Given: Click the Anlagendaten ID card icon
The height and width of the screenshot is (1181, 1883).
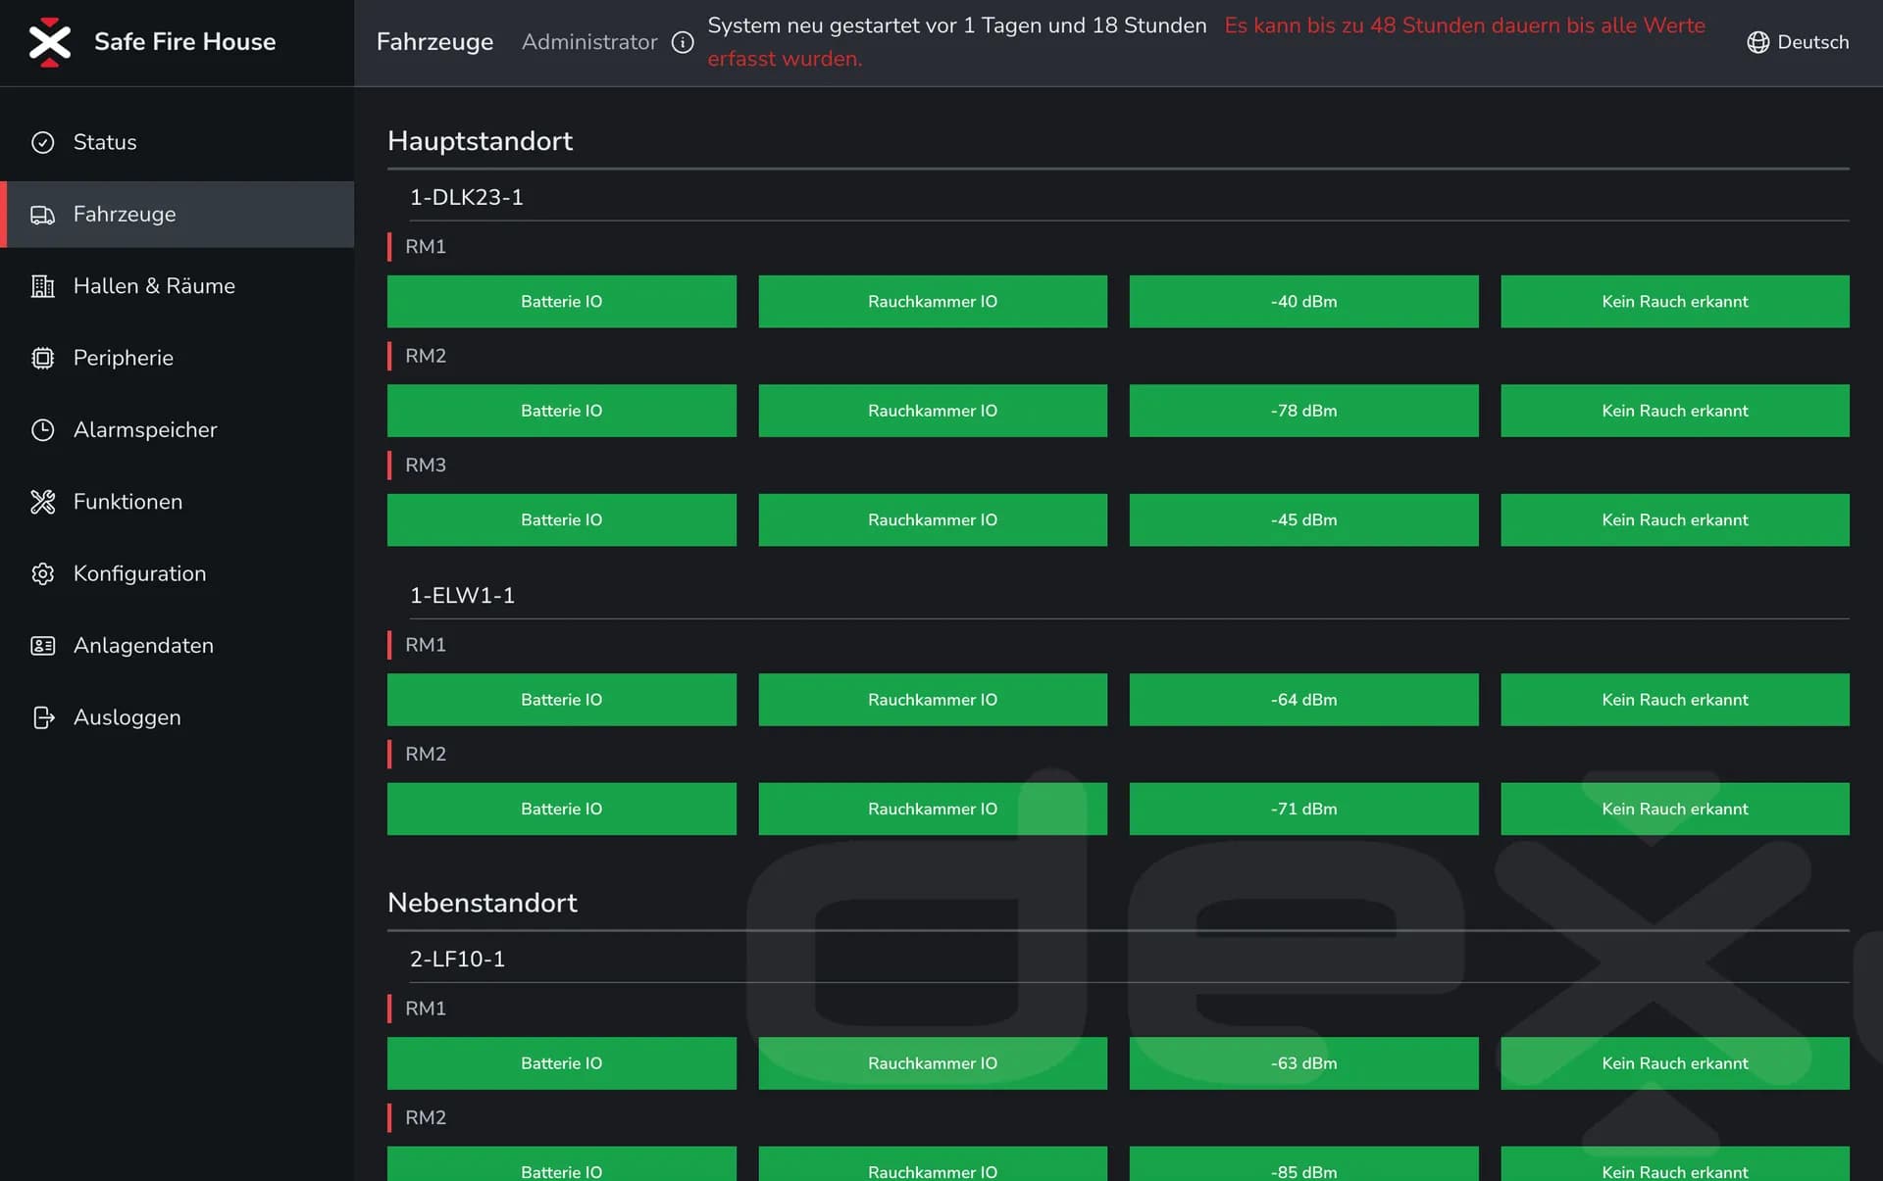Looking at the screenshot, I should point(42,645).
